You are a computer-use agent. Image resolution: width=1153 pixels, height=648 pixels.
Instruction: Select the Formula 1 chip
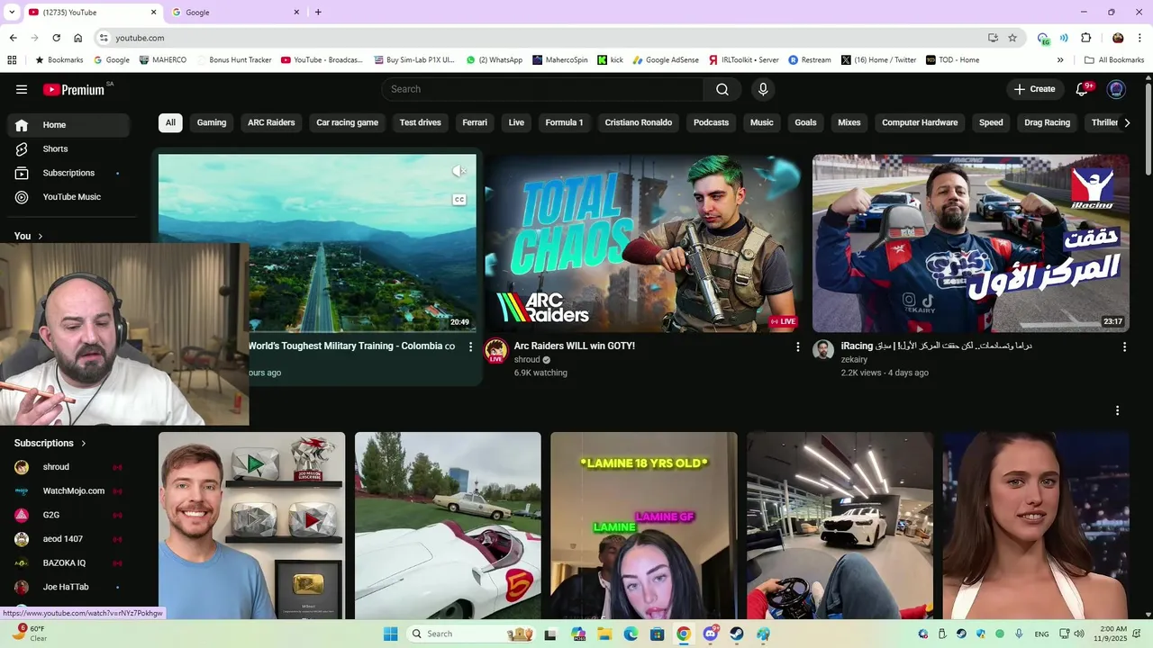(x=564, y=122)
